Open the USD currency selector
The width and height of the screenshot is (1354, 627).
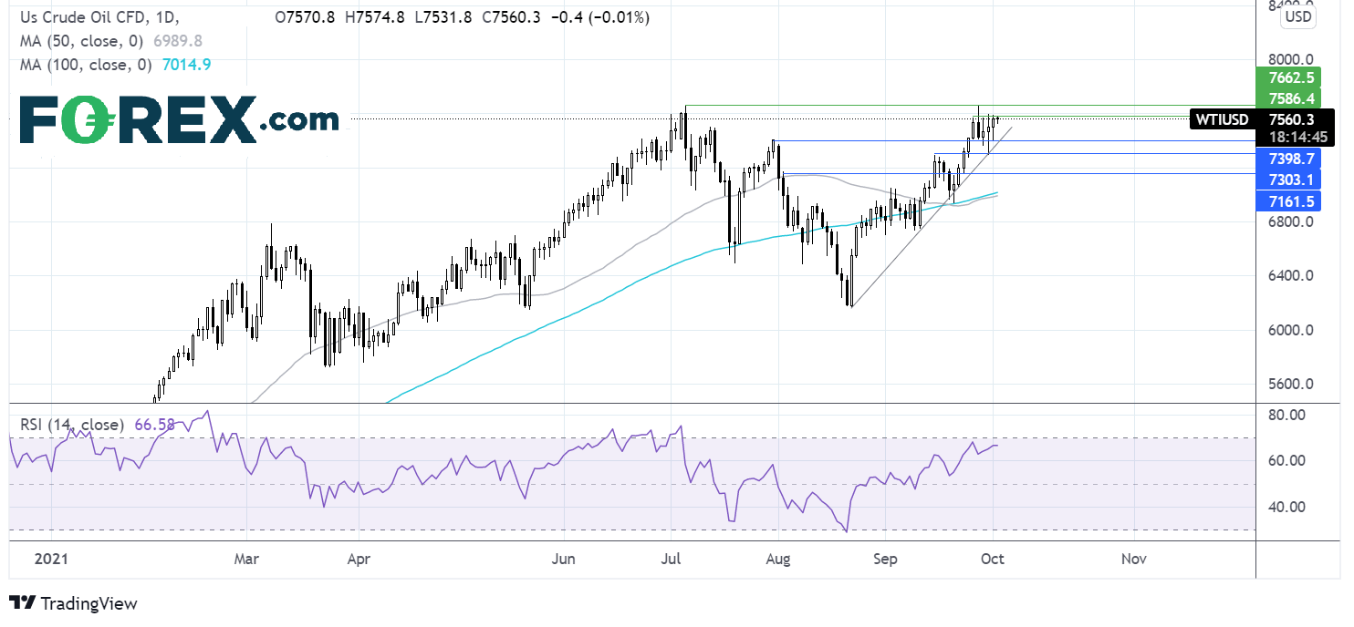click(1297, 16)
